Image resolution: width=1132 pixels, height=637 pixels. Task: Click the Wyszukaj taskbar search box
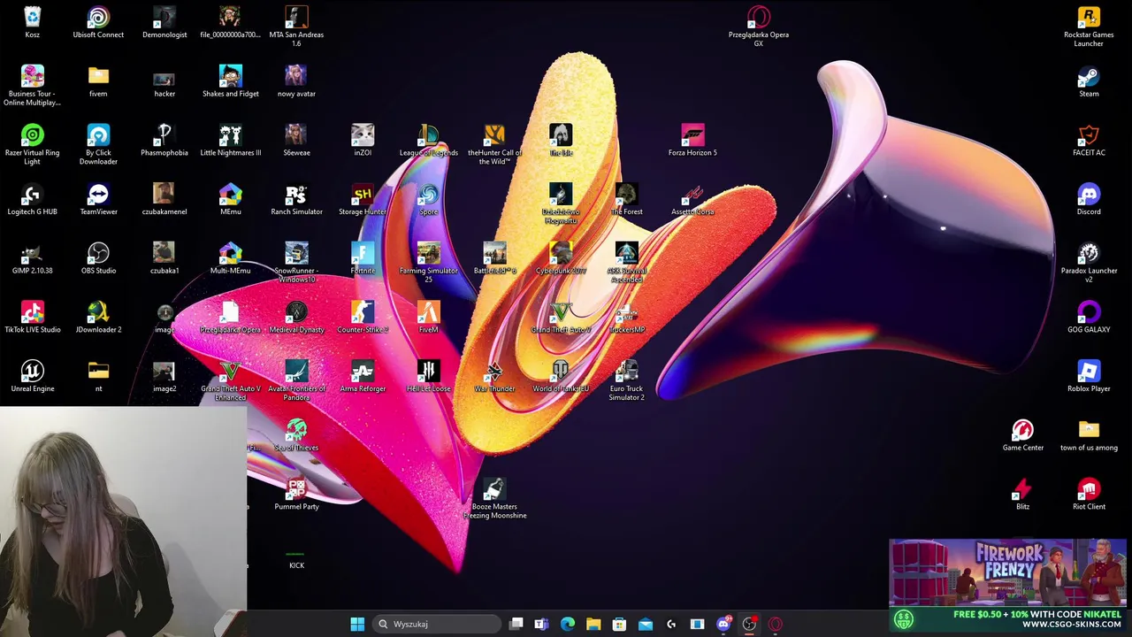pyautogui.click(x=438, y=624)
